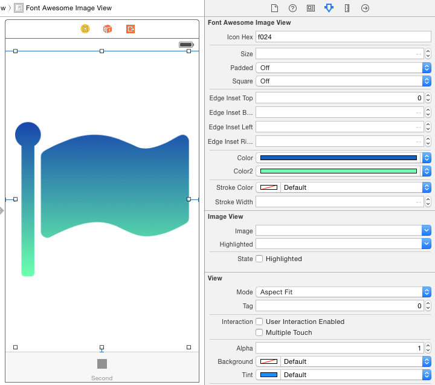Click the Size stepper arrows
This screenshot has height=385, width=435.
click(x=428, y=54)
